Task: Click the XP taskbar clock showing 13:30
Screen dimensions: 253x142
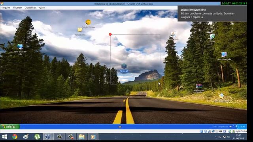Action: point(242,127)
